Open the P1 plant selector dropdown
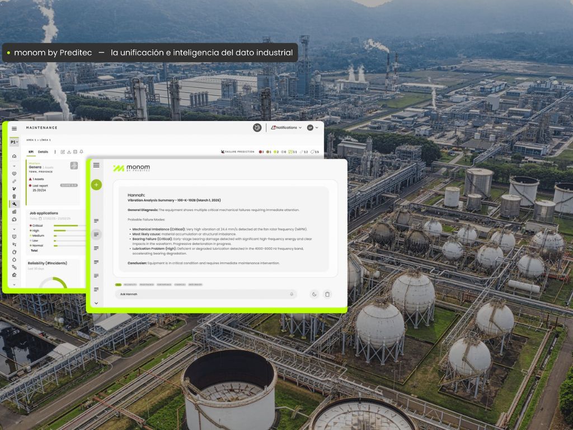The height and width of the screenshot is (430, 573). 14,142
